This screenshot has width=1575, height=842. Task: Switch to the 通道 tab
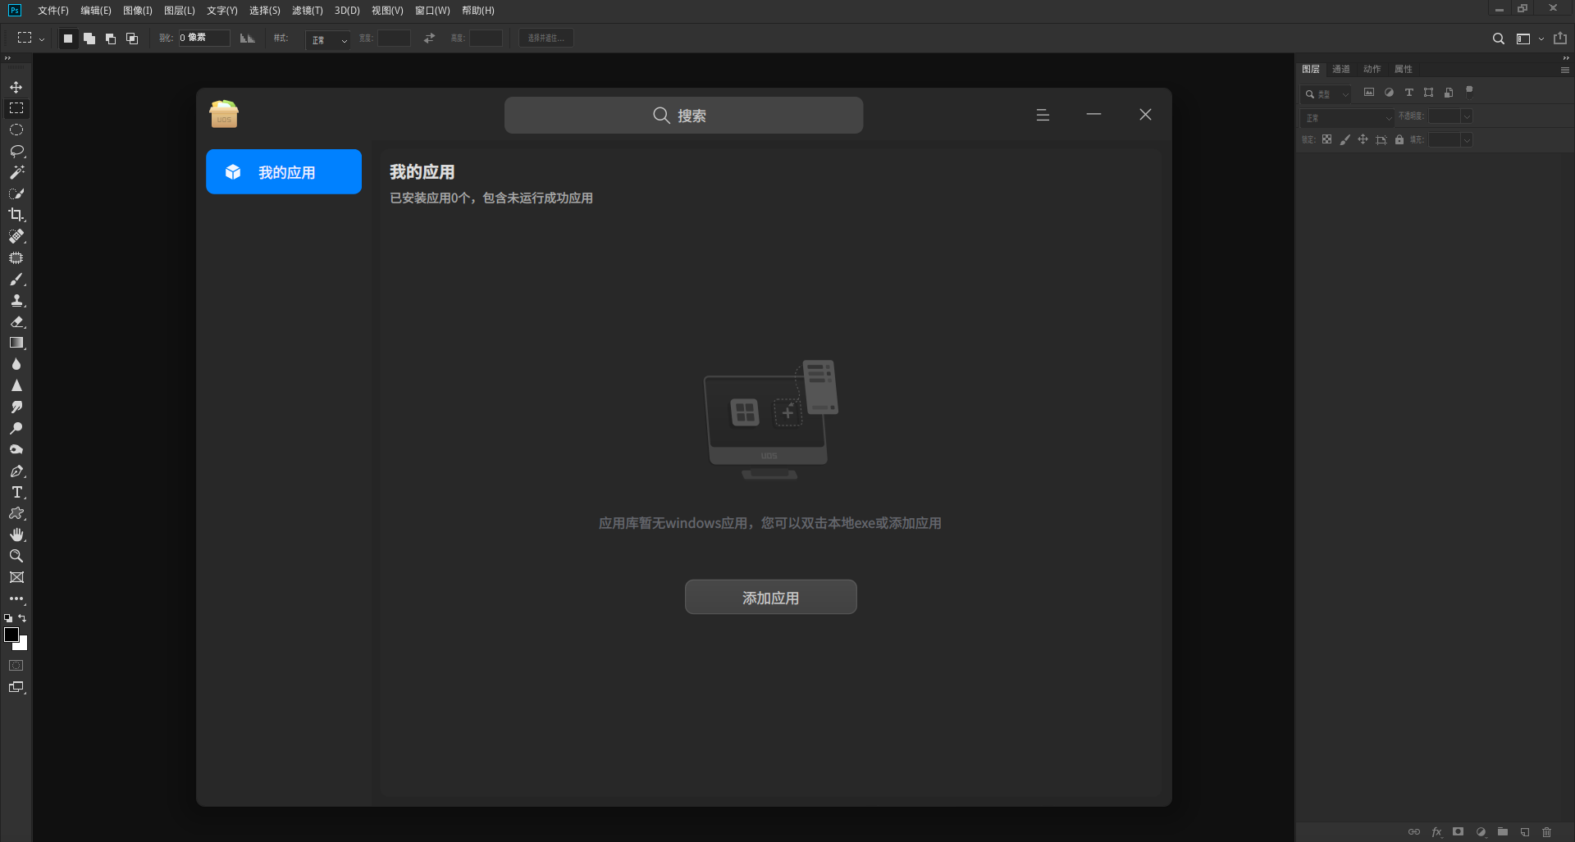click(1341, 69)
